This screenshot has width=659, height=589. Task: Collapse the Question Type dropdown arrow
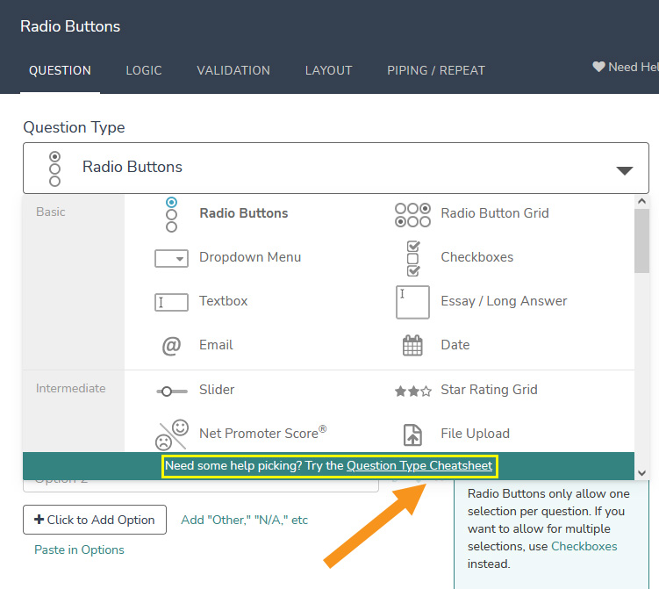[x=624, y=169]
